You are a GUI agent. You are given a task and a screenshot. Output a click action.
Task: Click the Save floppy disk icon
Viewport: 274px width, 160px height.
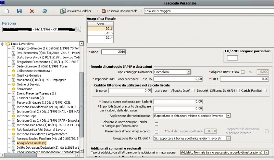click(x=19, y=11)
